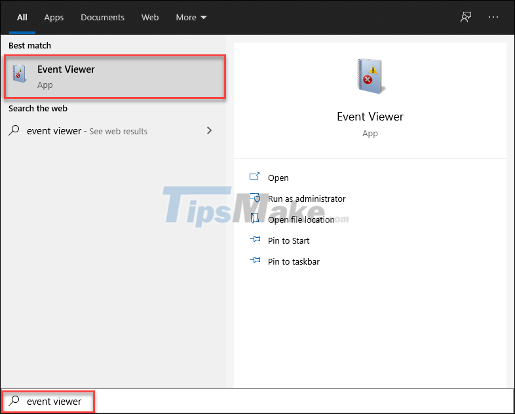Viewport: 515px width, 414px height.
Task: Click the Event Viewer title in the preview pane
Action: (370, 117)
